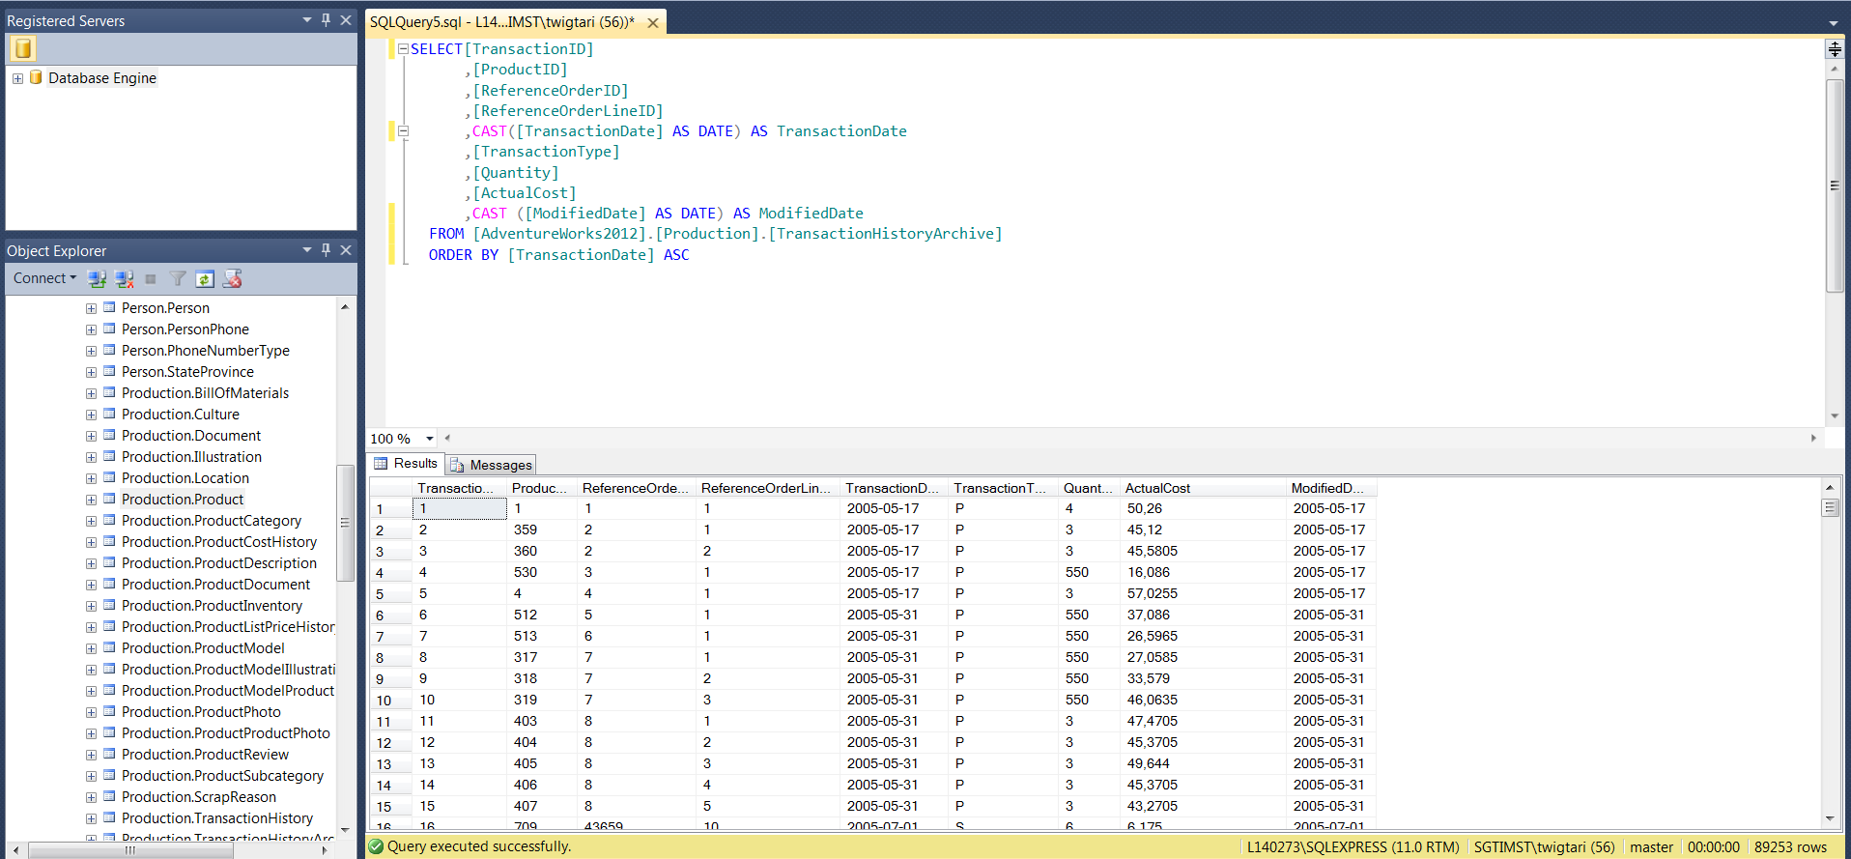The image size is (1851, 859).
Task: Click the Disconnect server icon
Action: point(124,279)
